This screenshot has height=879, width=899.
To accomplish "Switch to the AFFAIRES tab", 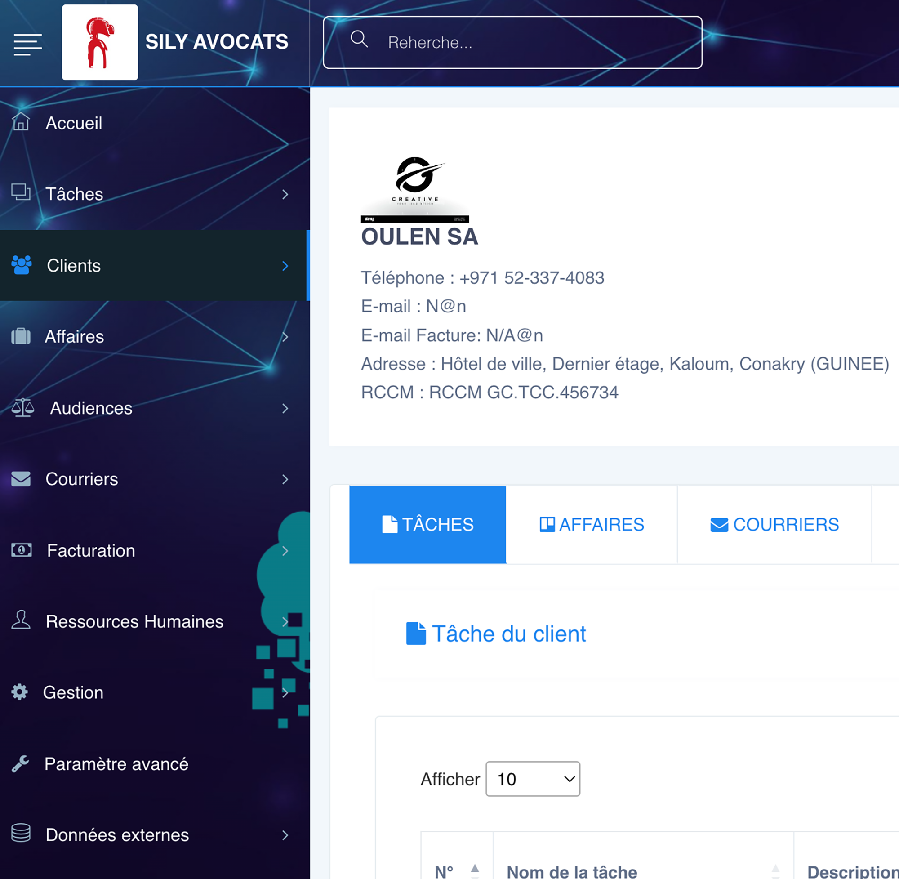I will [592, 524].
